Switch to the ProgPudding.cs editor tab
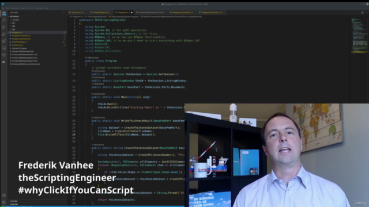The width and height of the screenshot is (369, 207). [100, 13]
